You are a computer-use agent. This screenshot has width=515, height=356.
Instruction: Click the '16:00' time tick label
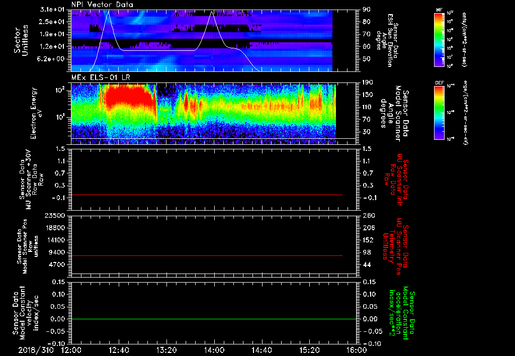pyautogui.click(x=357, y=350)
